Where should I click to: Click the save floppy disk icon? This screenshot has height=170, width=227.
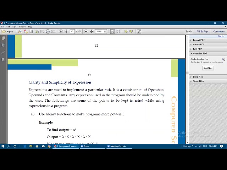[x=42, y=32]
